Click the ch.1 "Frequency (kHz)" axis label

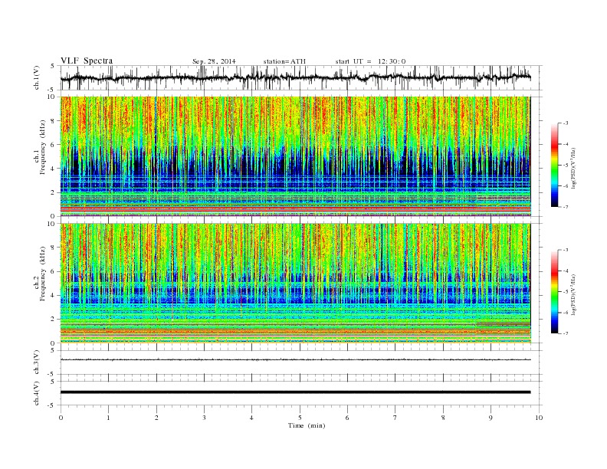click(x=42, y=147)
